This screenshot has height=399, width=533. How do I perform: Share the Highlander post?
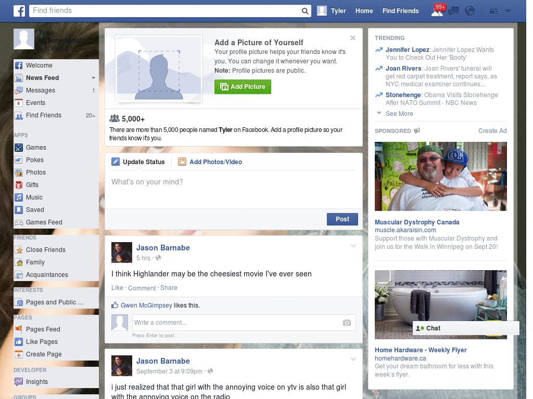click(169, 288)
